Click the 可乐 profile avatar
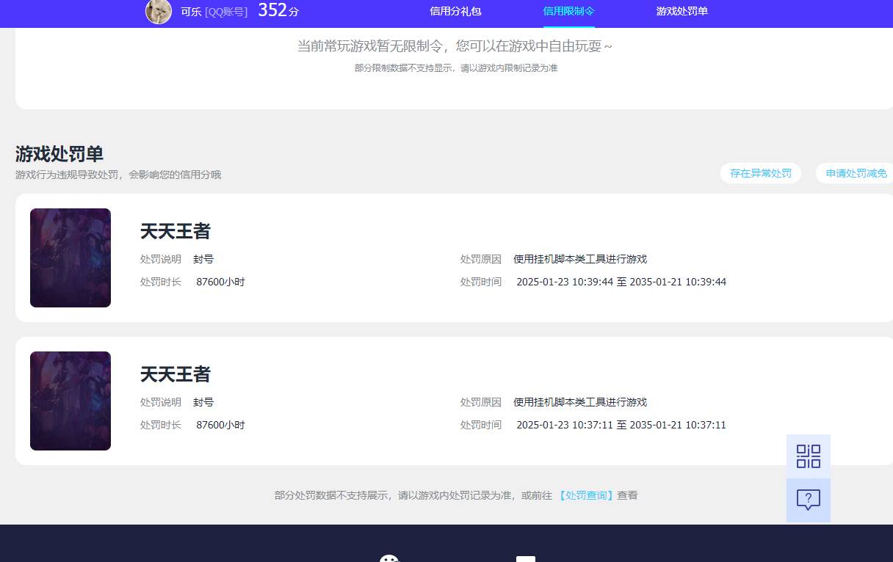 point(158,12)
